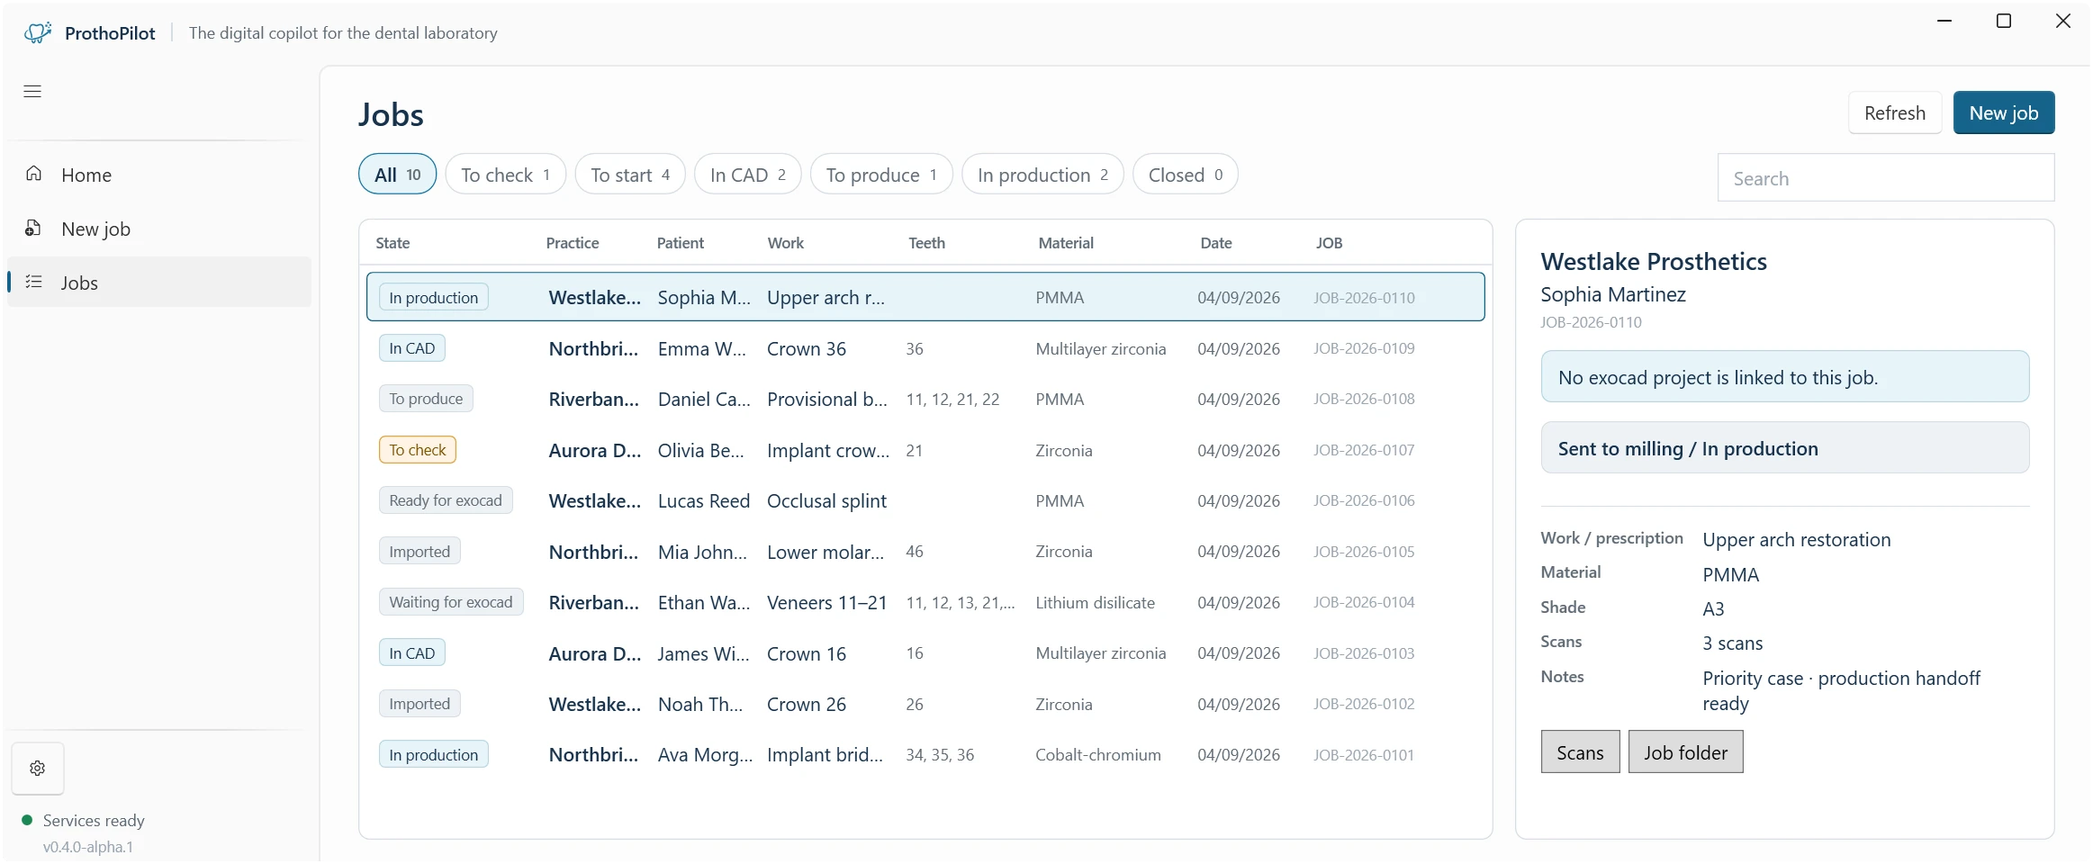Click the Home house icon in sidebar
2093x864 pixels.
tap(34, 174)
